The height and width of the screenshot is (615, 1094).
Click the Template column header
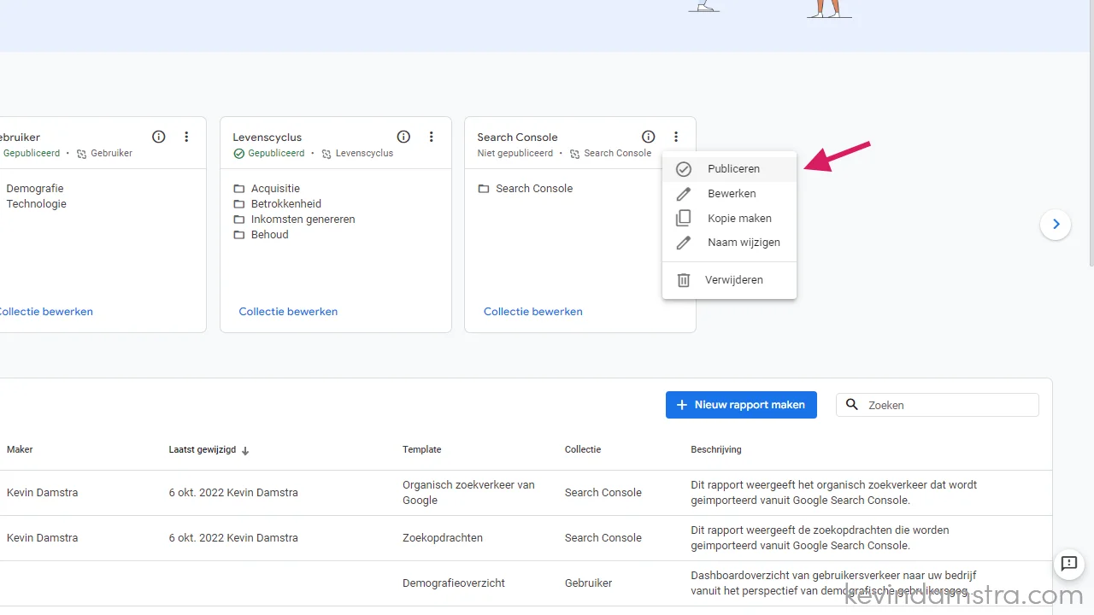click(422, 449)
